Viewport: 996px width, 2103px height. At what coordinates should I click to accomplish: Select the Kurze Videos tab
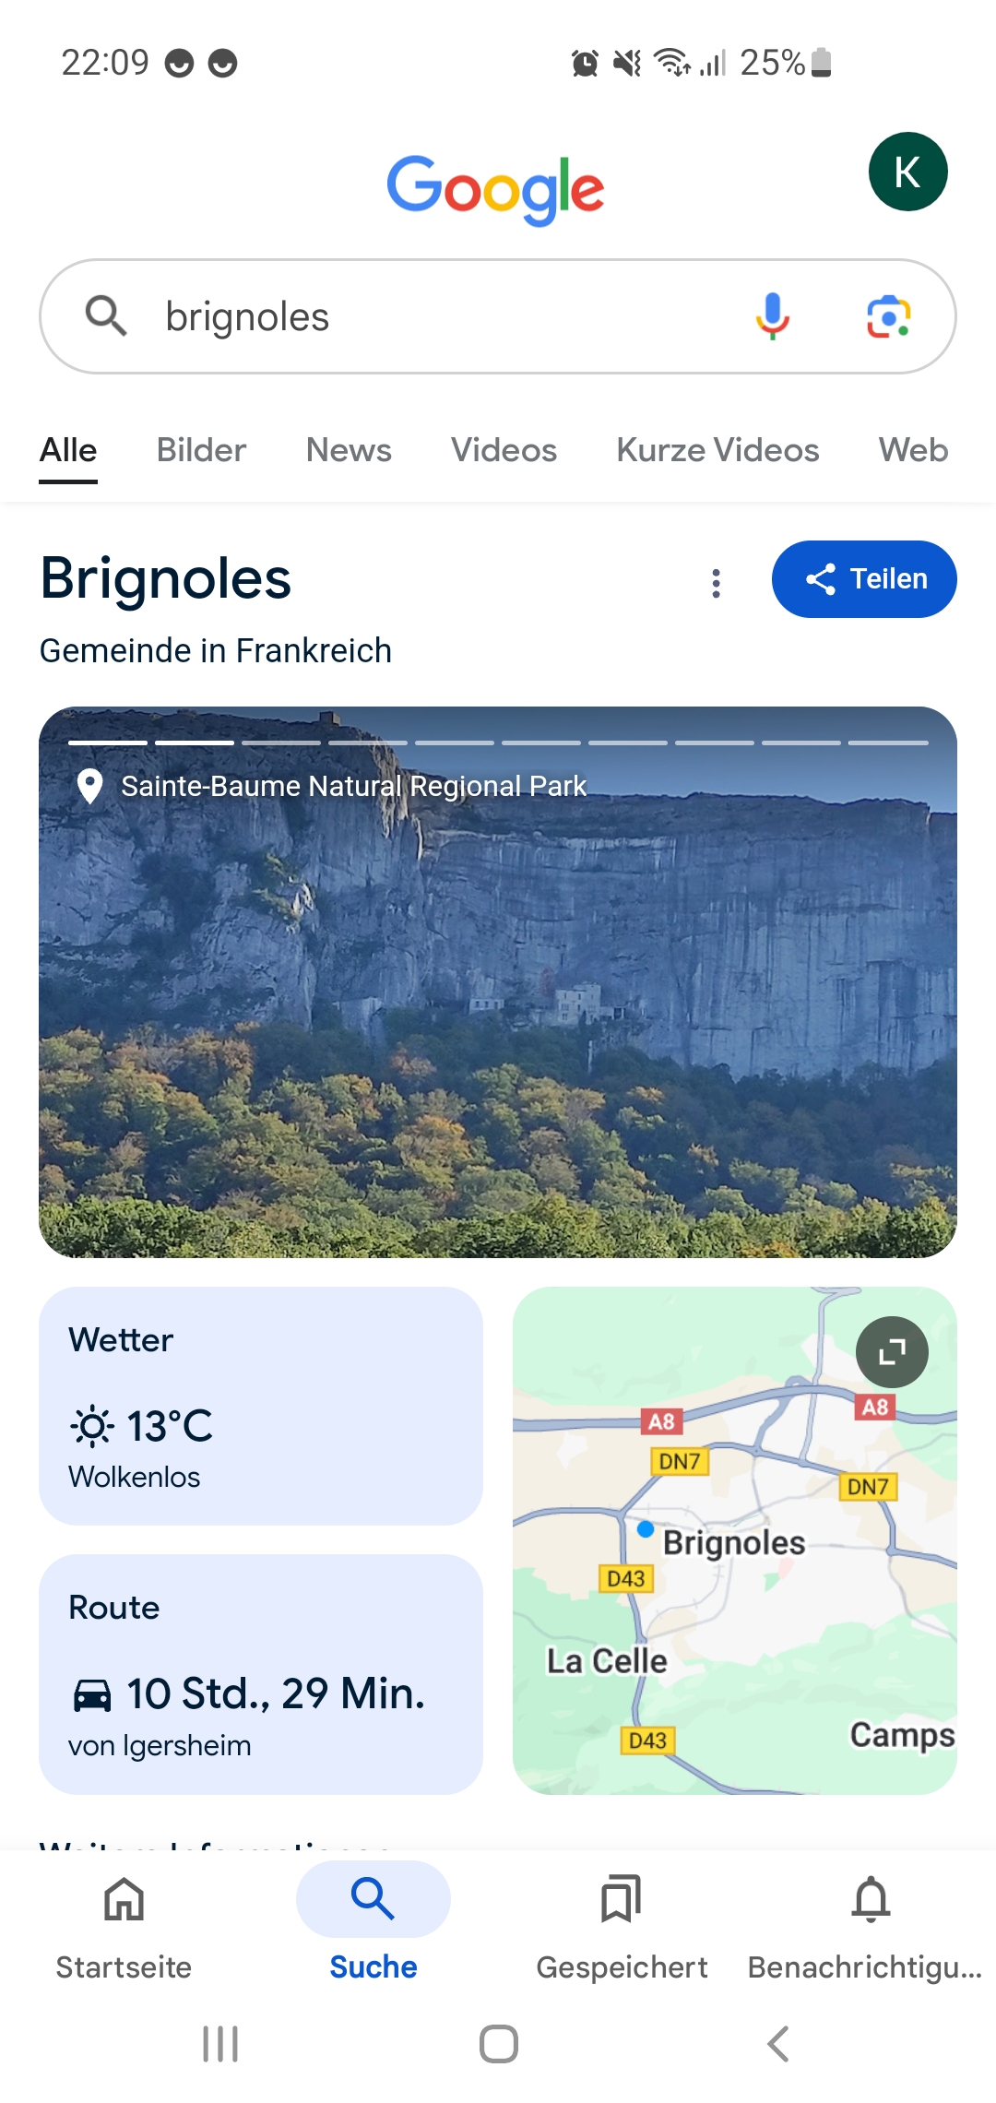[x=717, y=450]
